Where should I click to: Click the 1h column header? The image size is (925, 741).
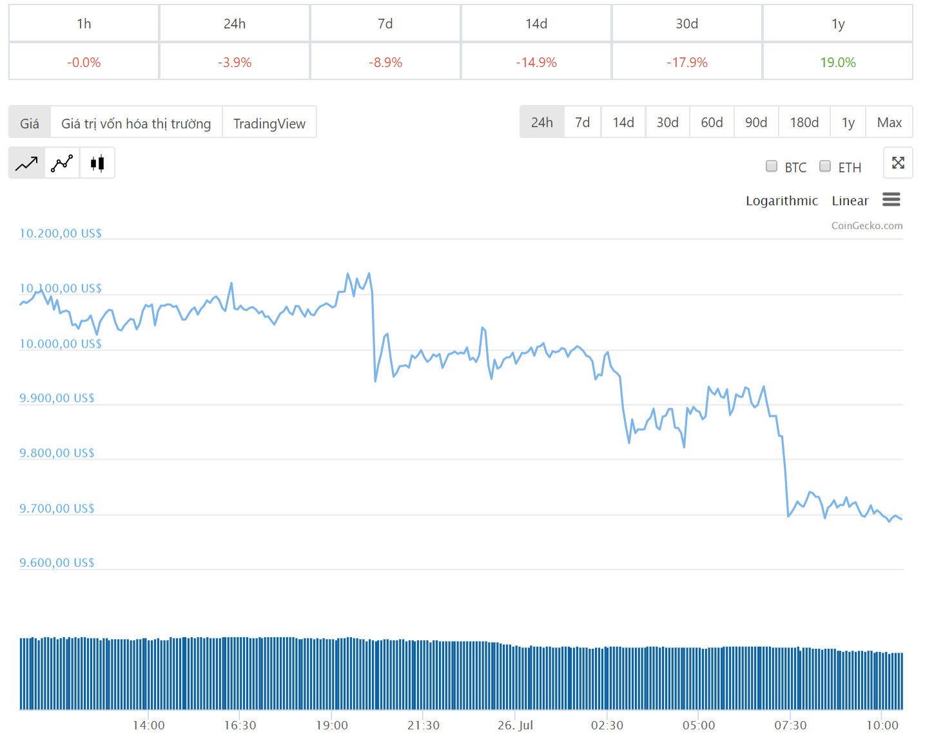[x=84, y=23]
